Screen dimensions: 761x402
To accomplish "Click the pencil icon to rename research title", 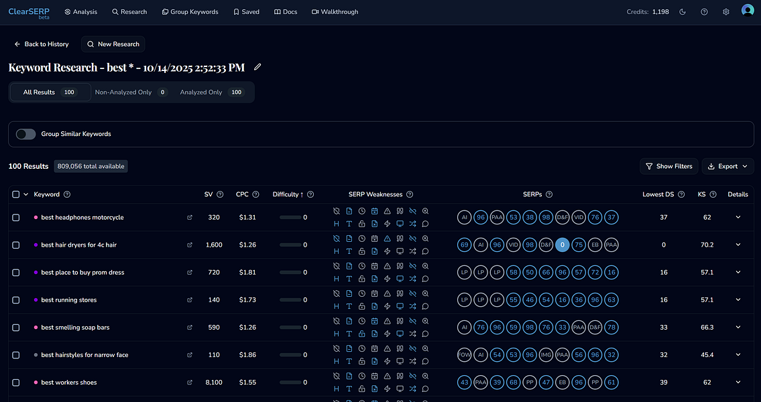I will [x=257, y=67].
